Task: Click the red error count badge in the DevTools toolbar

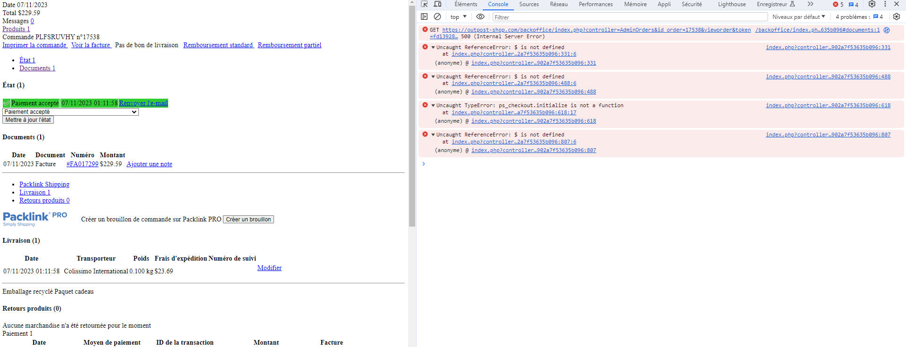Action: click(838, 4)
